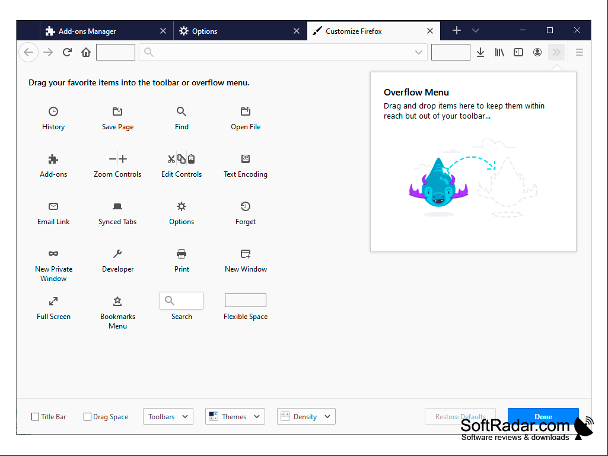Click the Restore Defaults button
The image size is (608, 456).
pyautogui.click(x=460, y=416)
